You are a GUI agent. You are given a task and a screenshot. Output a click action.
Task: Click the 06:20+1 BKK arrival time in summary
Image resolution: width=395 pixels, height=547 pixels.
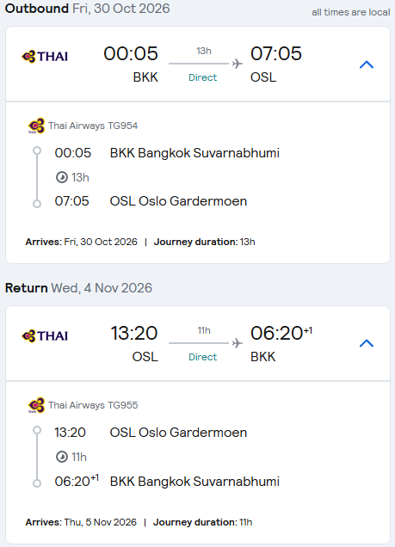pyautogui.click(x=281, y=333)
